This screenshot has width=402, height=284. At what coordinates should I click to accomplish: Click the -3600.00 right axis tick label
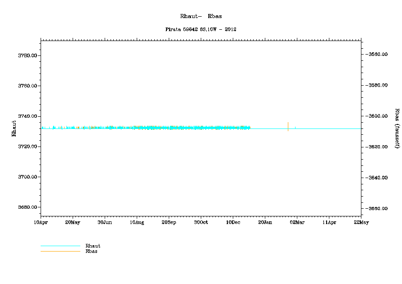click(378, 116)
